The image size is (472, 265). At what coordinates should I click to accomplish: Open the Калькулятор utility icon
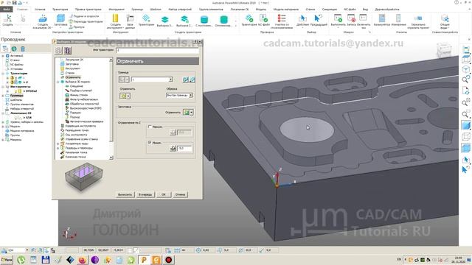coord(382,18)
